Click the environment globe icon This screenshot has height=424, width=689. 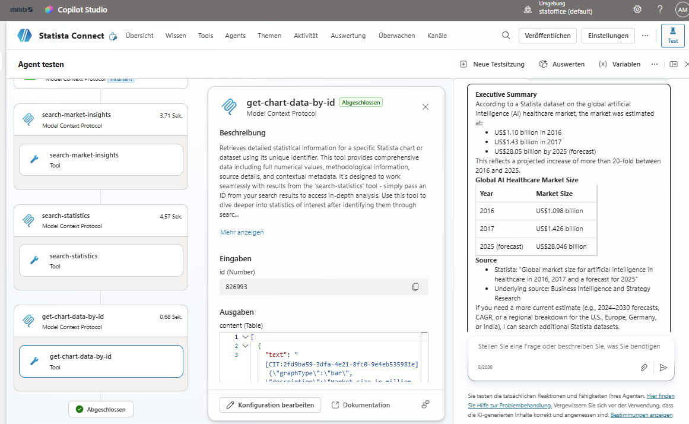click(528, 10)
